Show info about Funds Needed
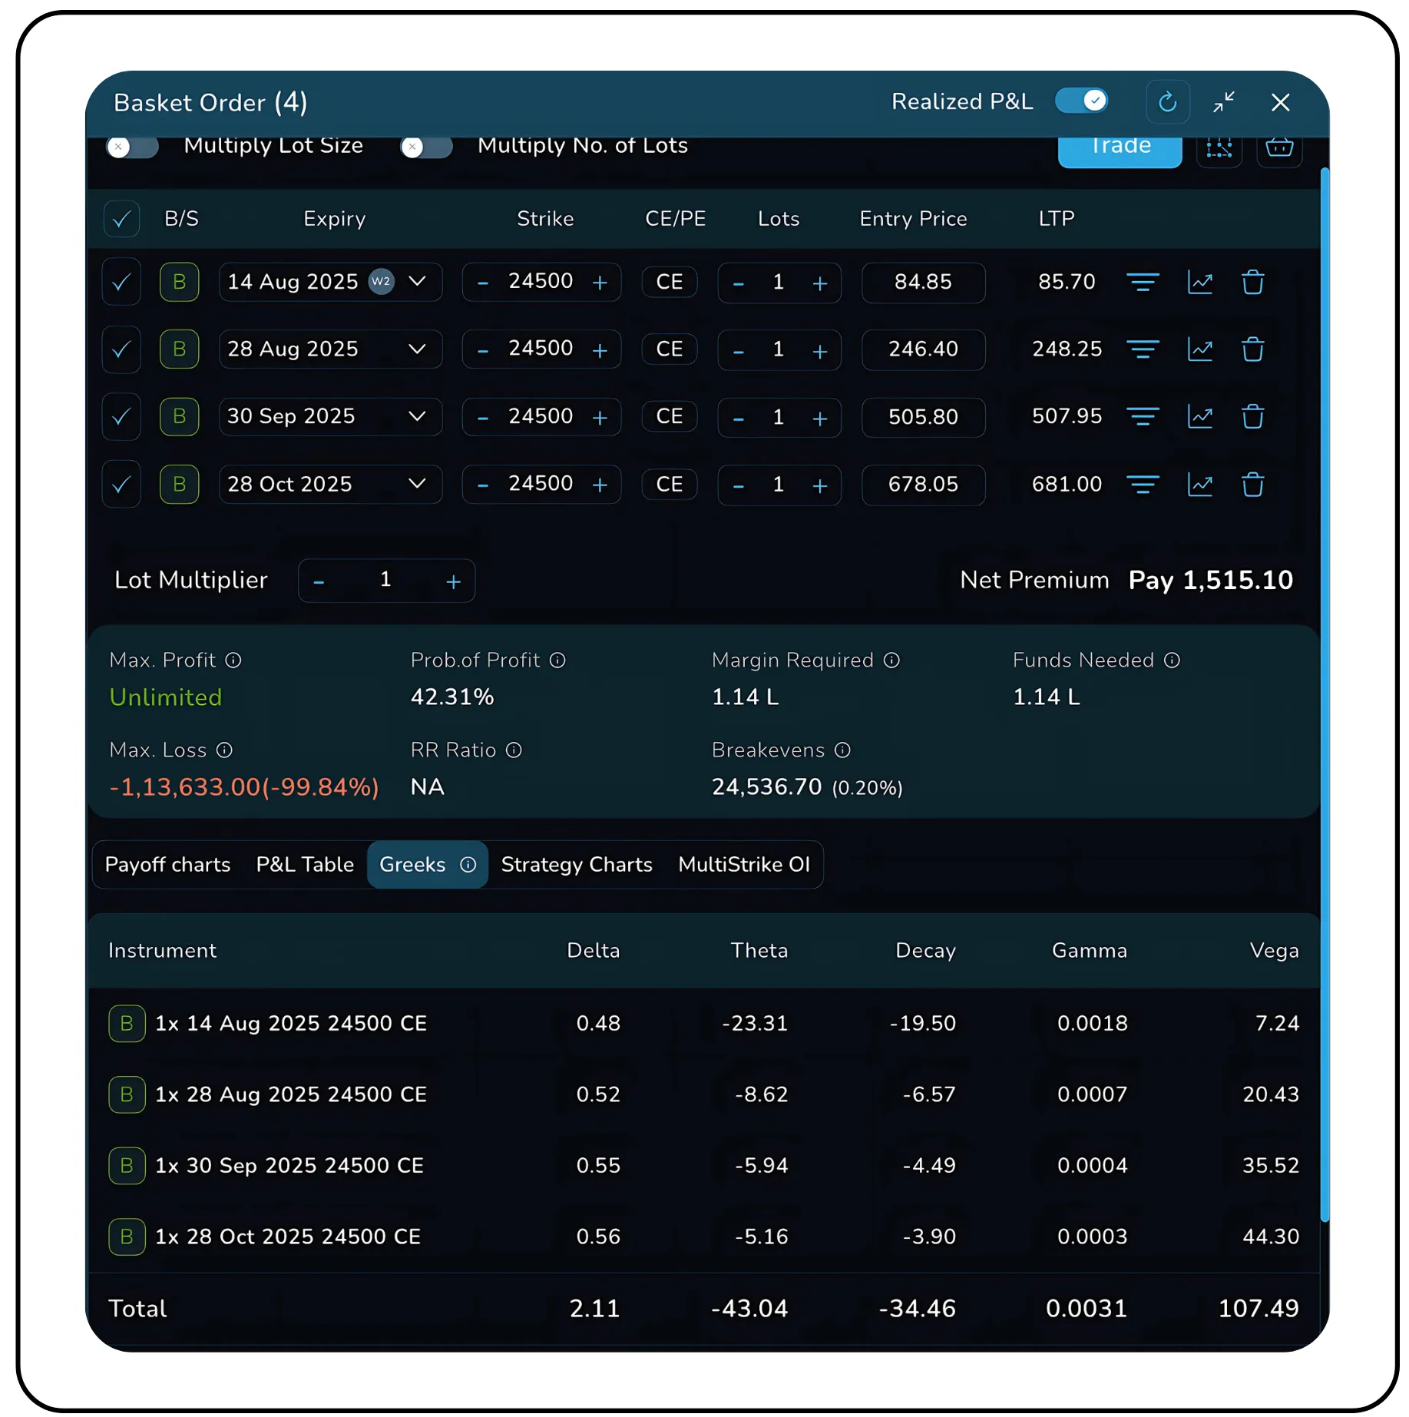1409x1417 pixels. [1172, 660]
